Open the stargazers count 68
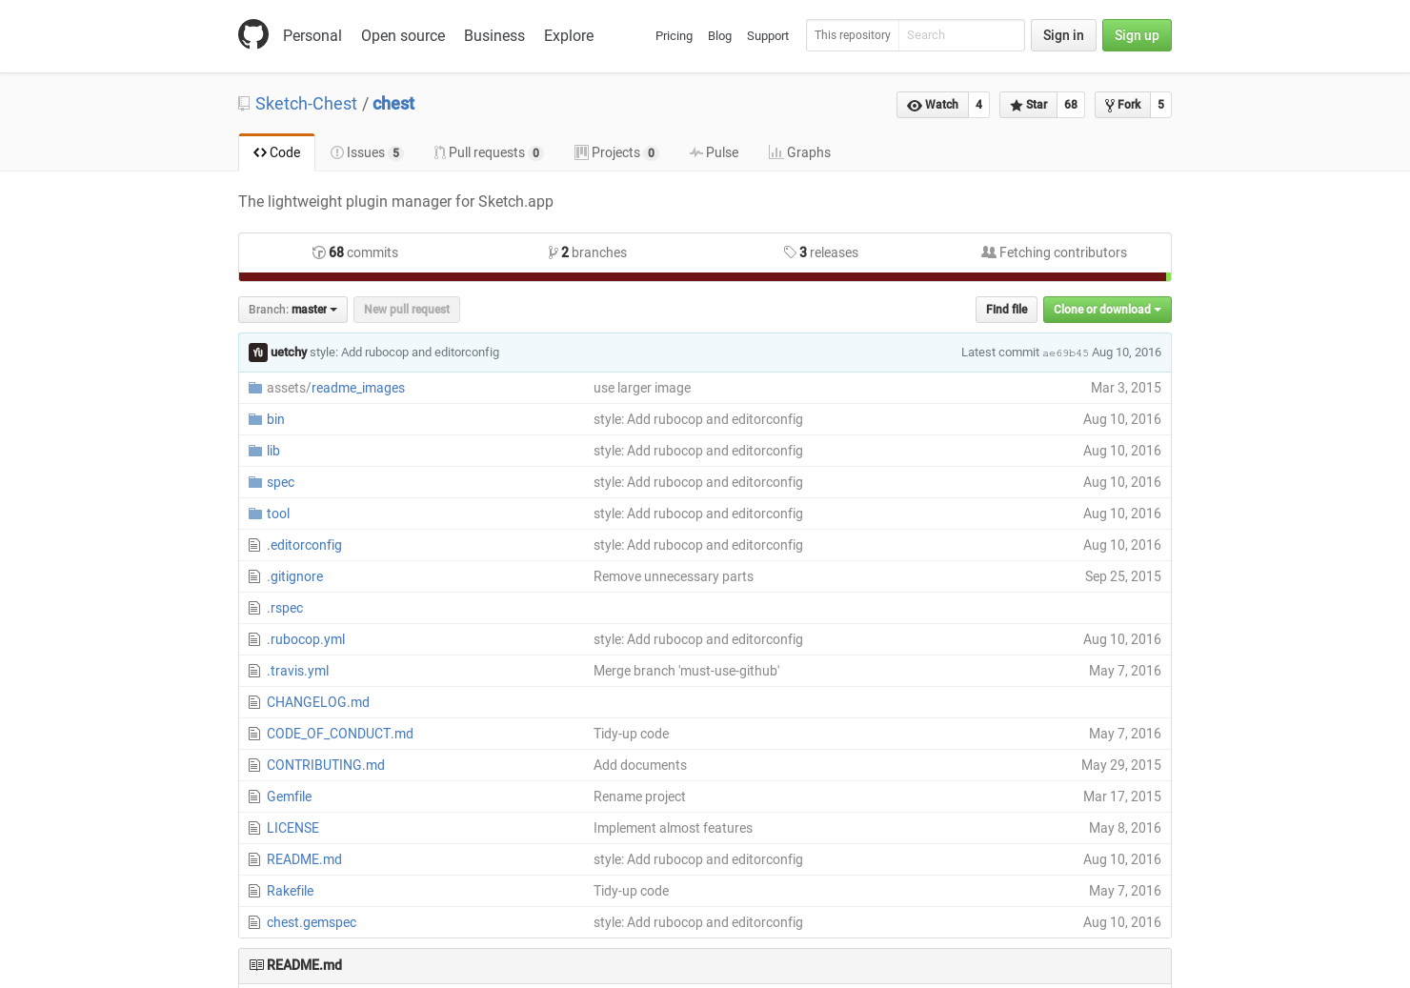This screenshot has width=1410, height=988. (x=1071, y=105)
